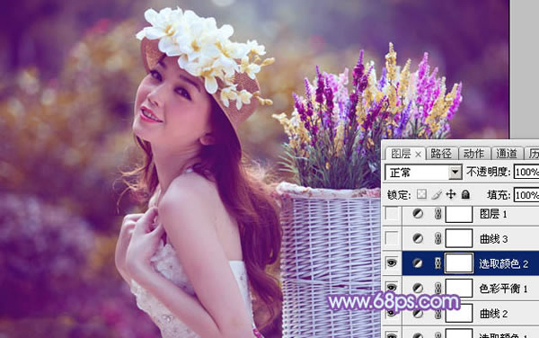Select layer named 色彩平衡 1
Viewport: 539px width, 338px height.
(x=503, y=289)
